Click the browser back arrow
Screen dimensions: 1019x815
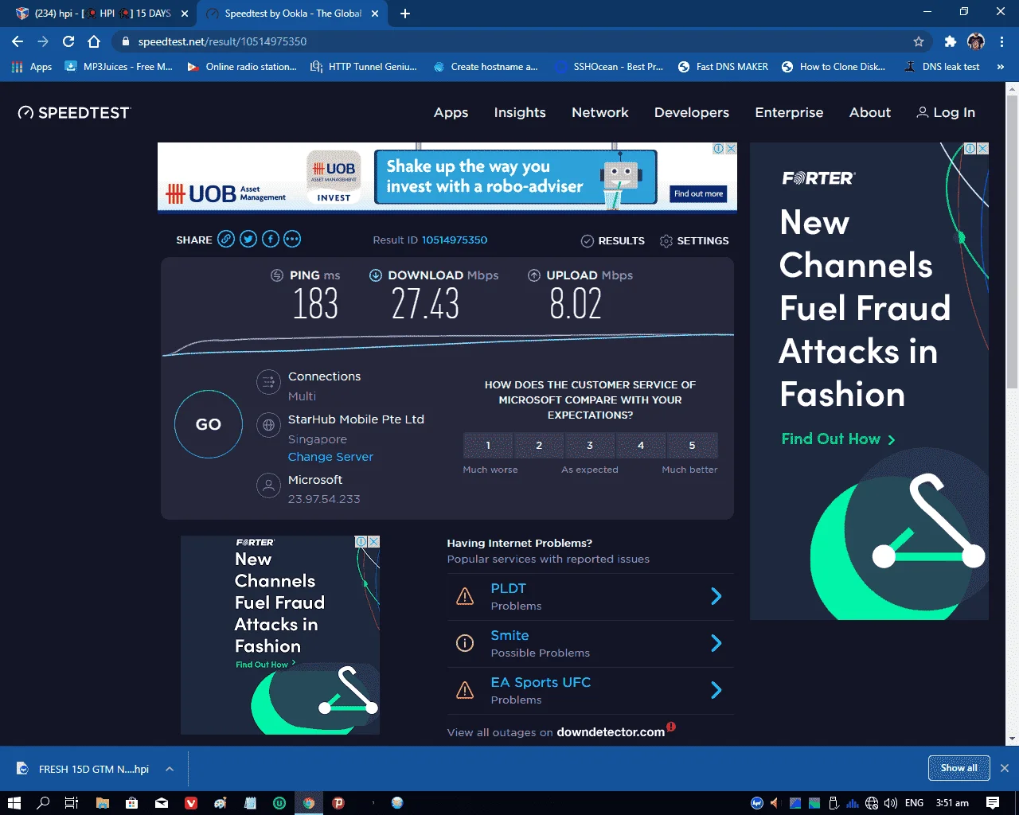[x=18, y=41]
